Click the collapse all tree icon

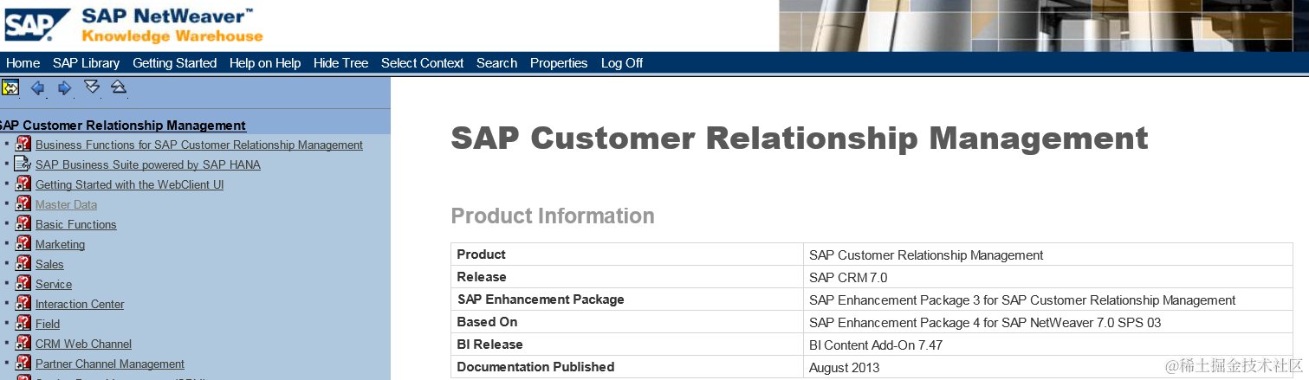click(119, 87)
